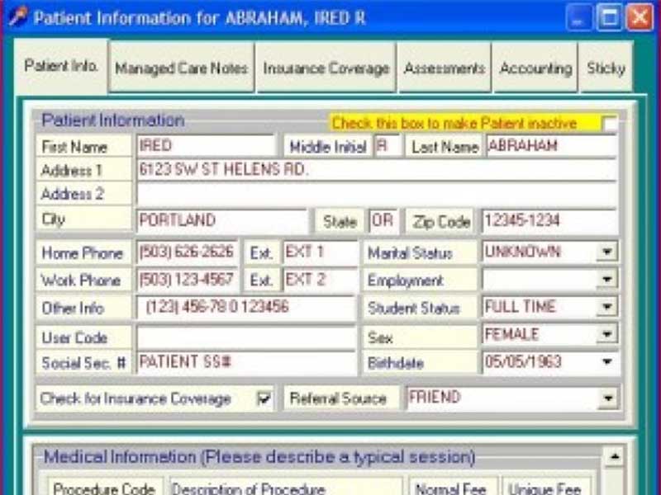Viewport: 661px width, 495px height.
Task: Click the Social Sec. # field
Action: (x=246, y=362)
